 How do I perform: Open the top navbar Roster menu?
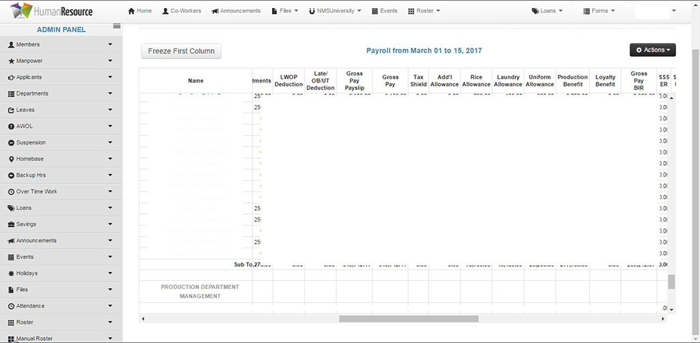click(424, 11)
